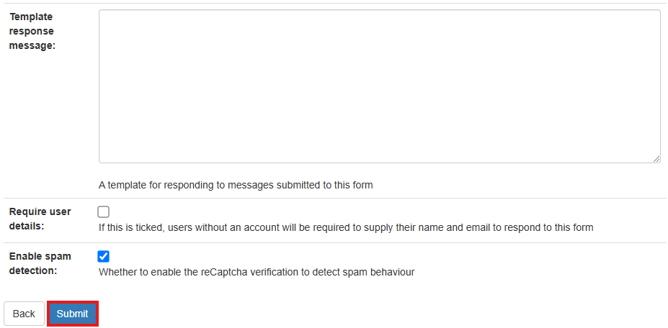The height and width of the screenshot is (328, 668).
Task: Disable the Enable spam detection checkbox
Action: (x=104, y=256)
